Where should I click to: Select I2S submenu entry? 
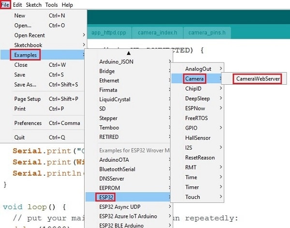click(x=197, y=148)
